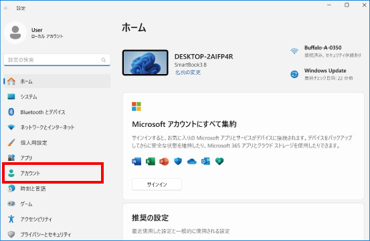The width and height of the screenshot is (370, 241).
Task: Click the desktop wallpaper thumbnail
Action: pos(145,63)
